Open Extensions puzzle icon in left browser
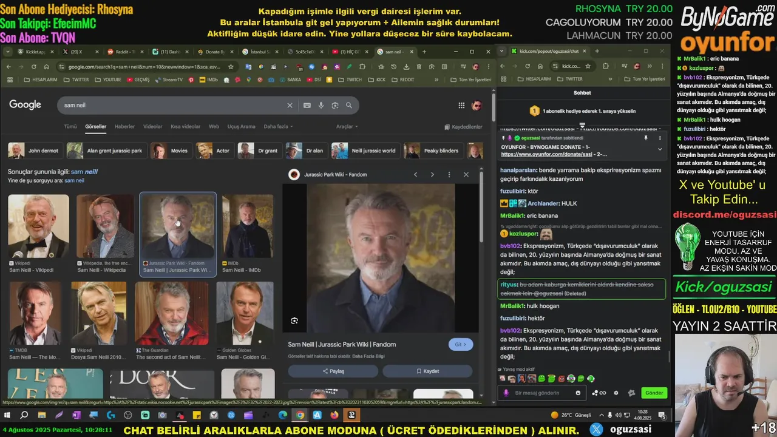 click(362, 67)
